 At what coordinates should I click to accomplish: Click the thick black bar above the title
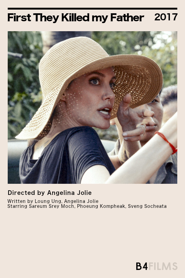click(92, 9)
